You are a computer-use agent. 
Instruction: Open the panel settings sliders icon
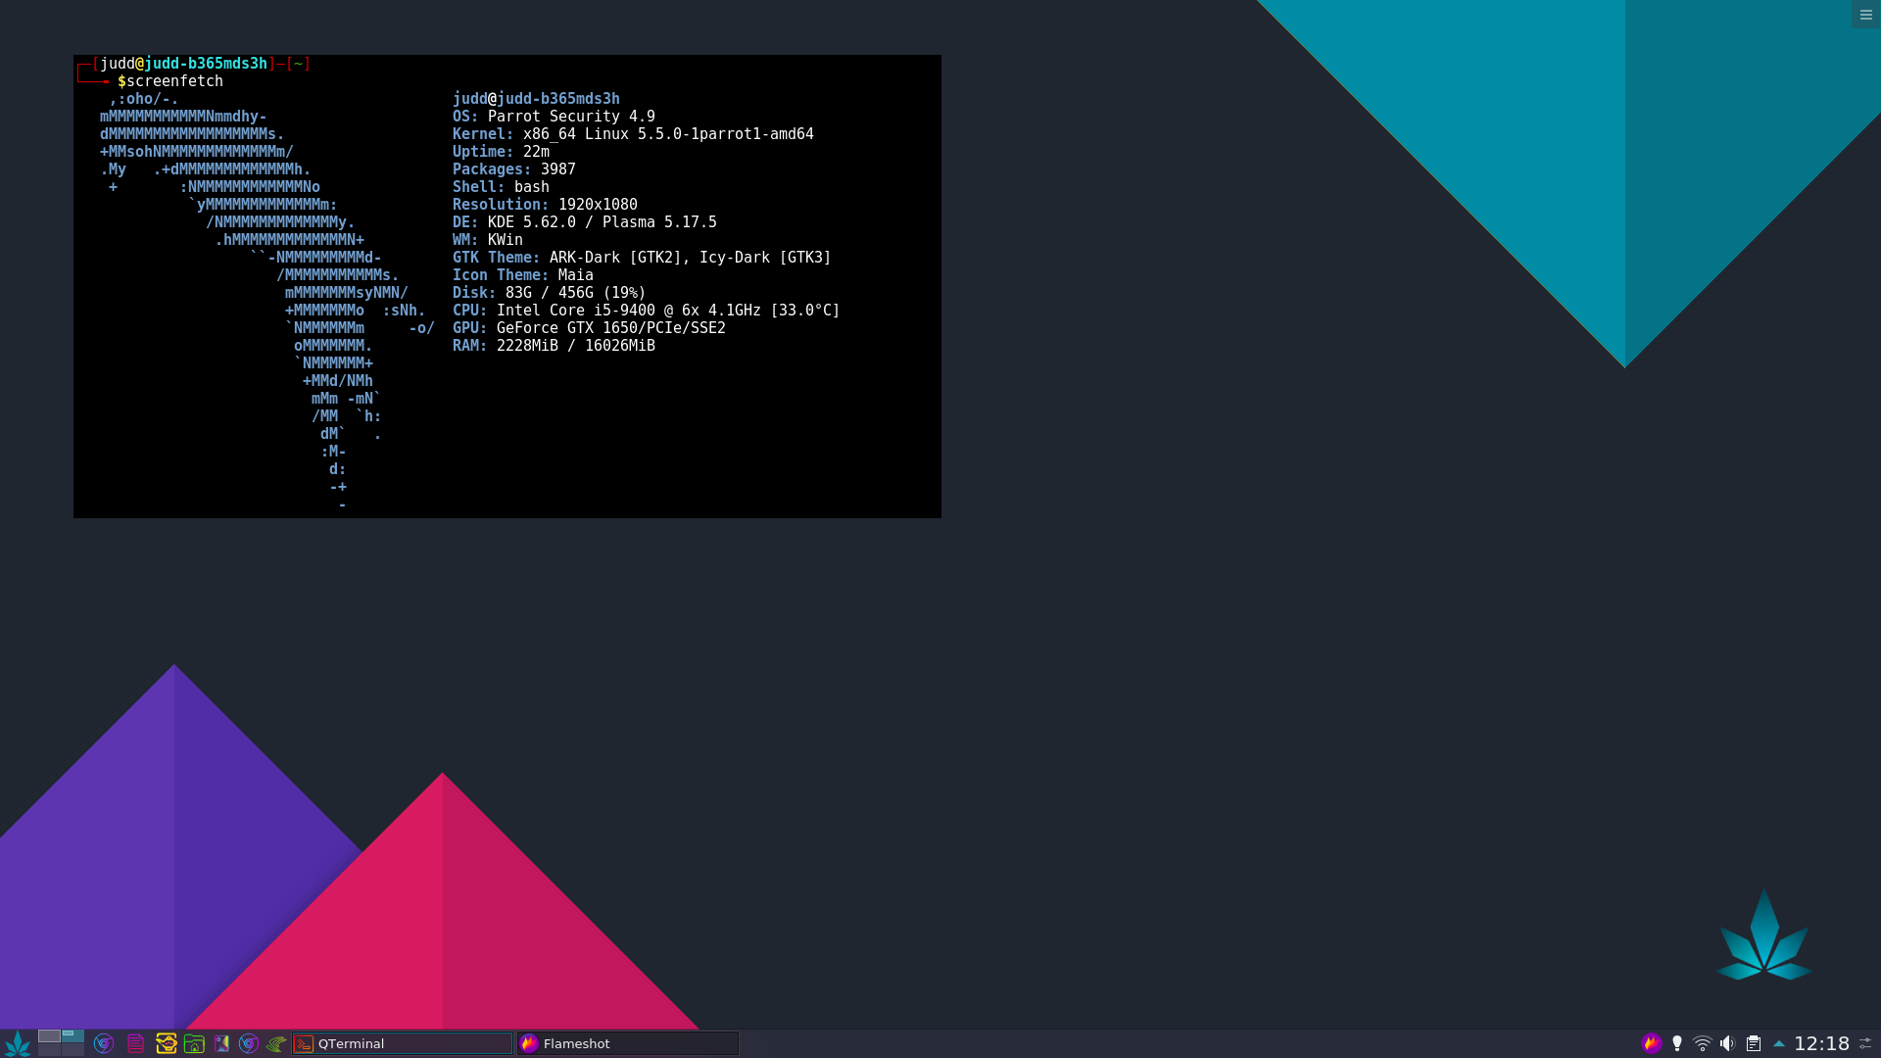[x=1866, y=1044]
